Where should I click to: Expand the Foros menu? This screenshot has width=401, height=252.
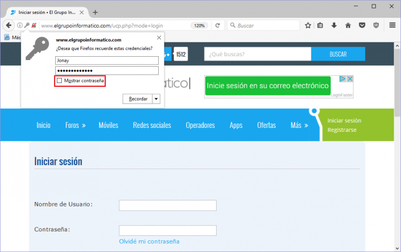tap(75, 125)
